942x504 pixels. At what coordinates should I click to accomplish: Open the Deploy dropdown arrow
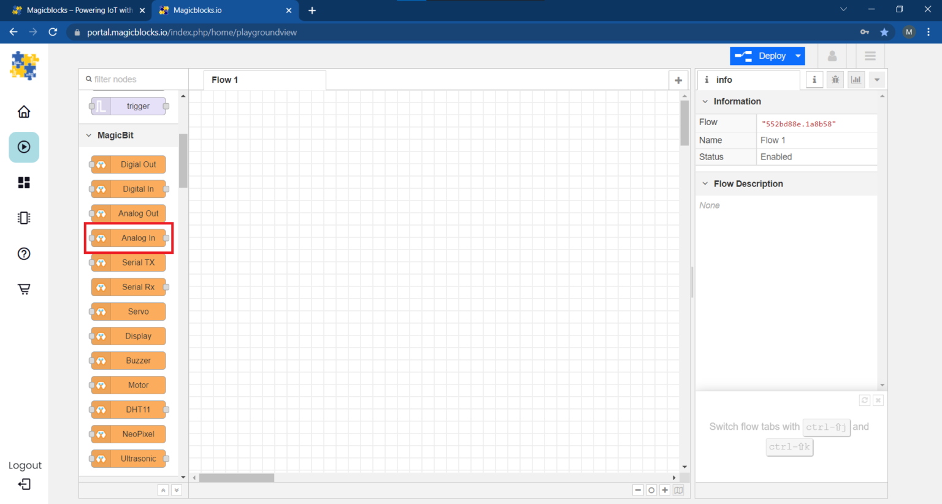pos(798,56)
